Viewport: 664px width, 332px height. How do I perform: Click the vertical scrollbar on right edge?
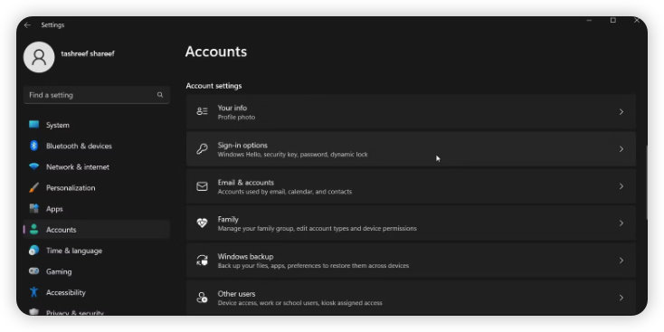(x=646, y=182)
